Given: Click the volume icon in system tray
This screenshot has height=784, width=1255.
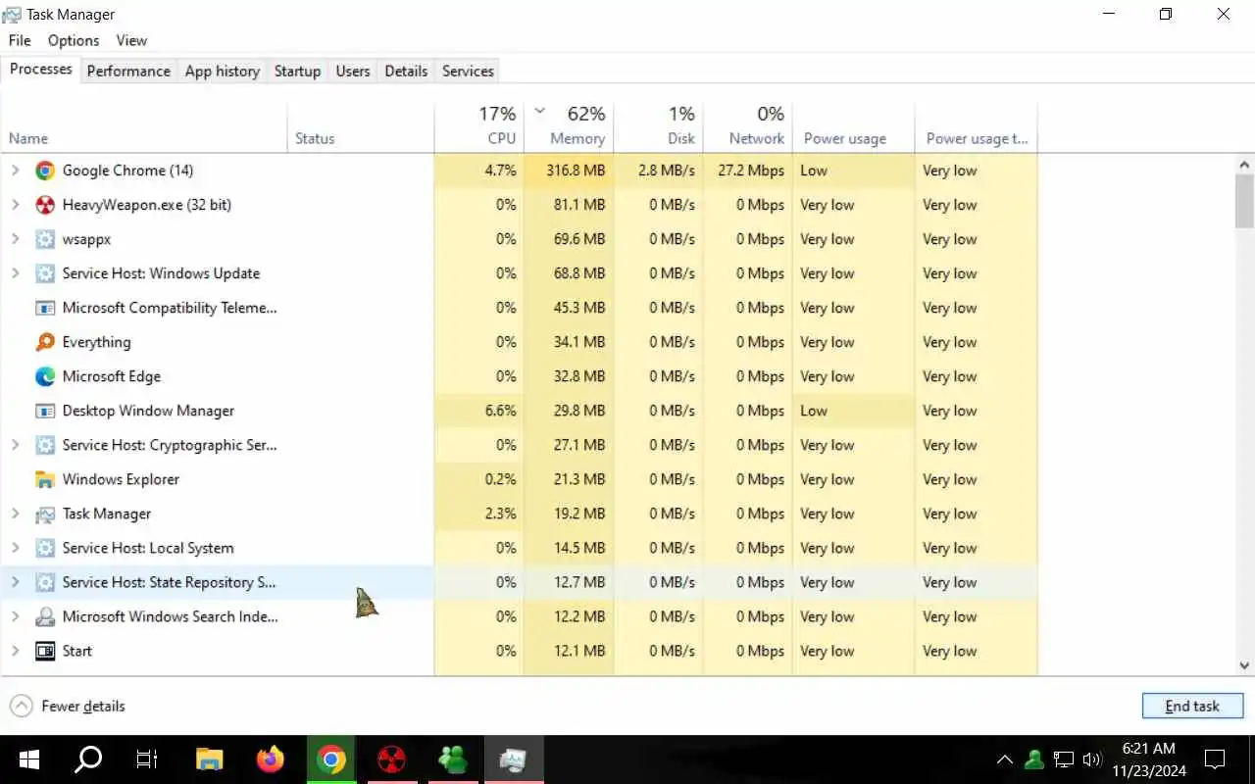Looking at the screenshot, I should tap(1092, 759).
